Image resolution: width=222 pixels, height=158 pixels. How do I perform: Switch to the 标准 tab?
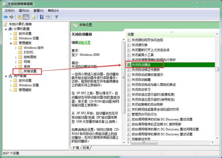pyautogui.click(x=86, y=148)
